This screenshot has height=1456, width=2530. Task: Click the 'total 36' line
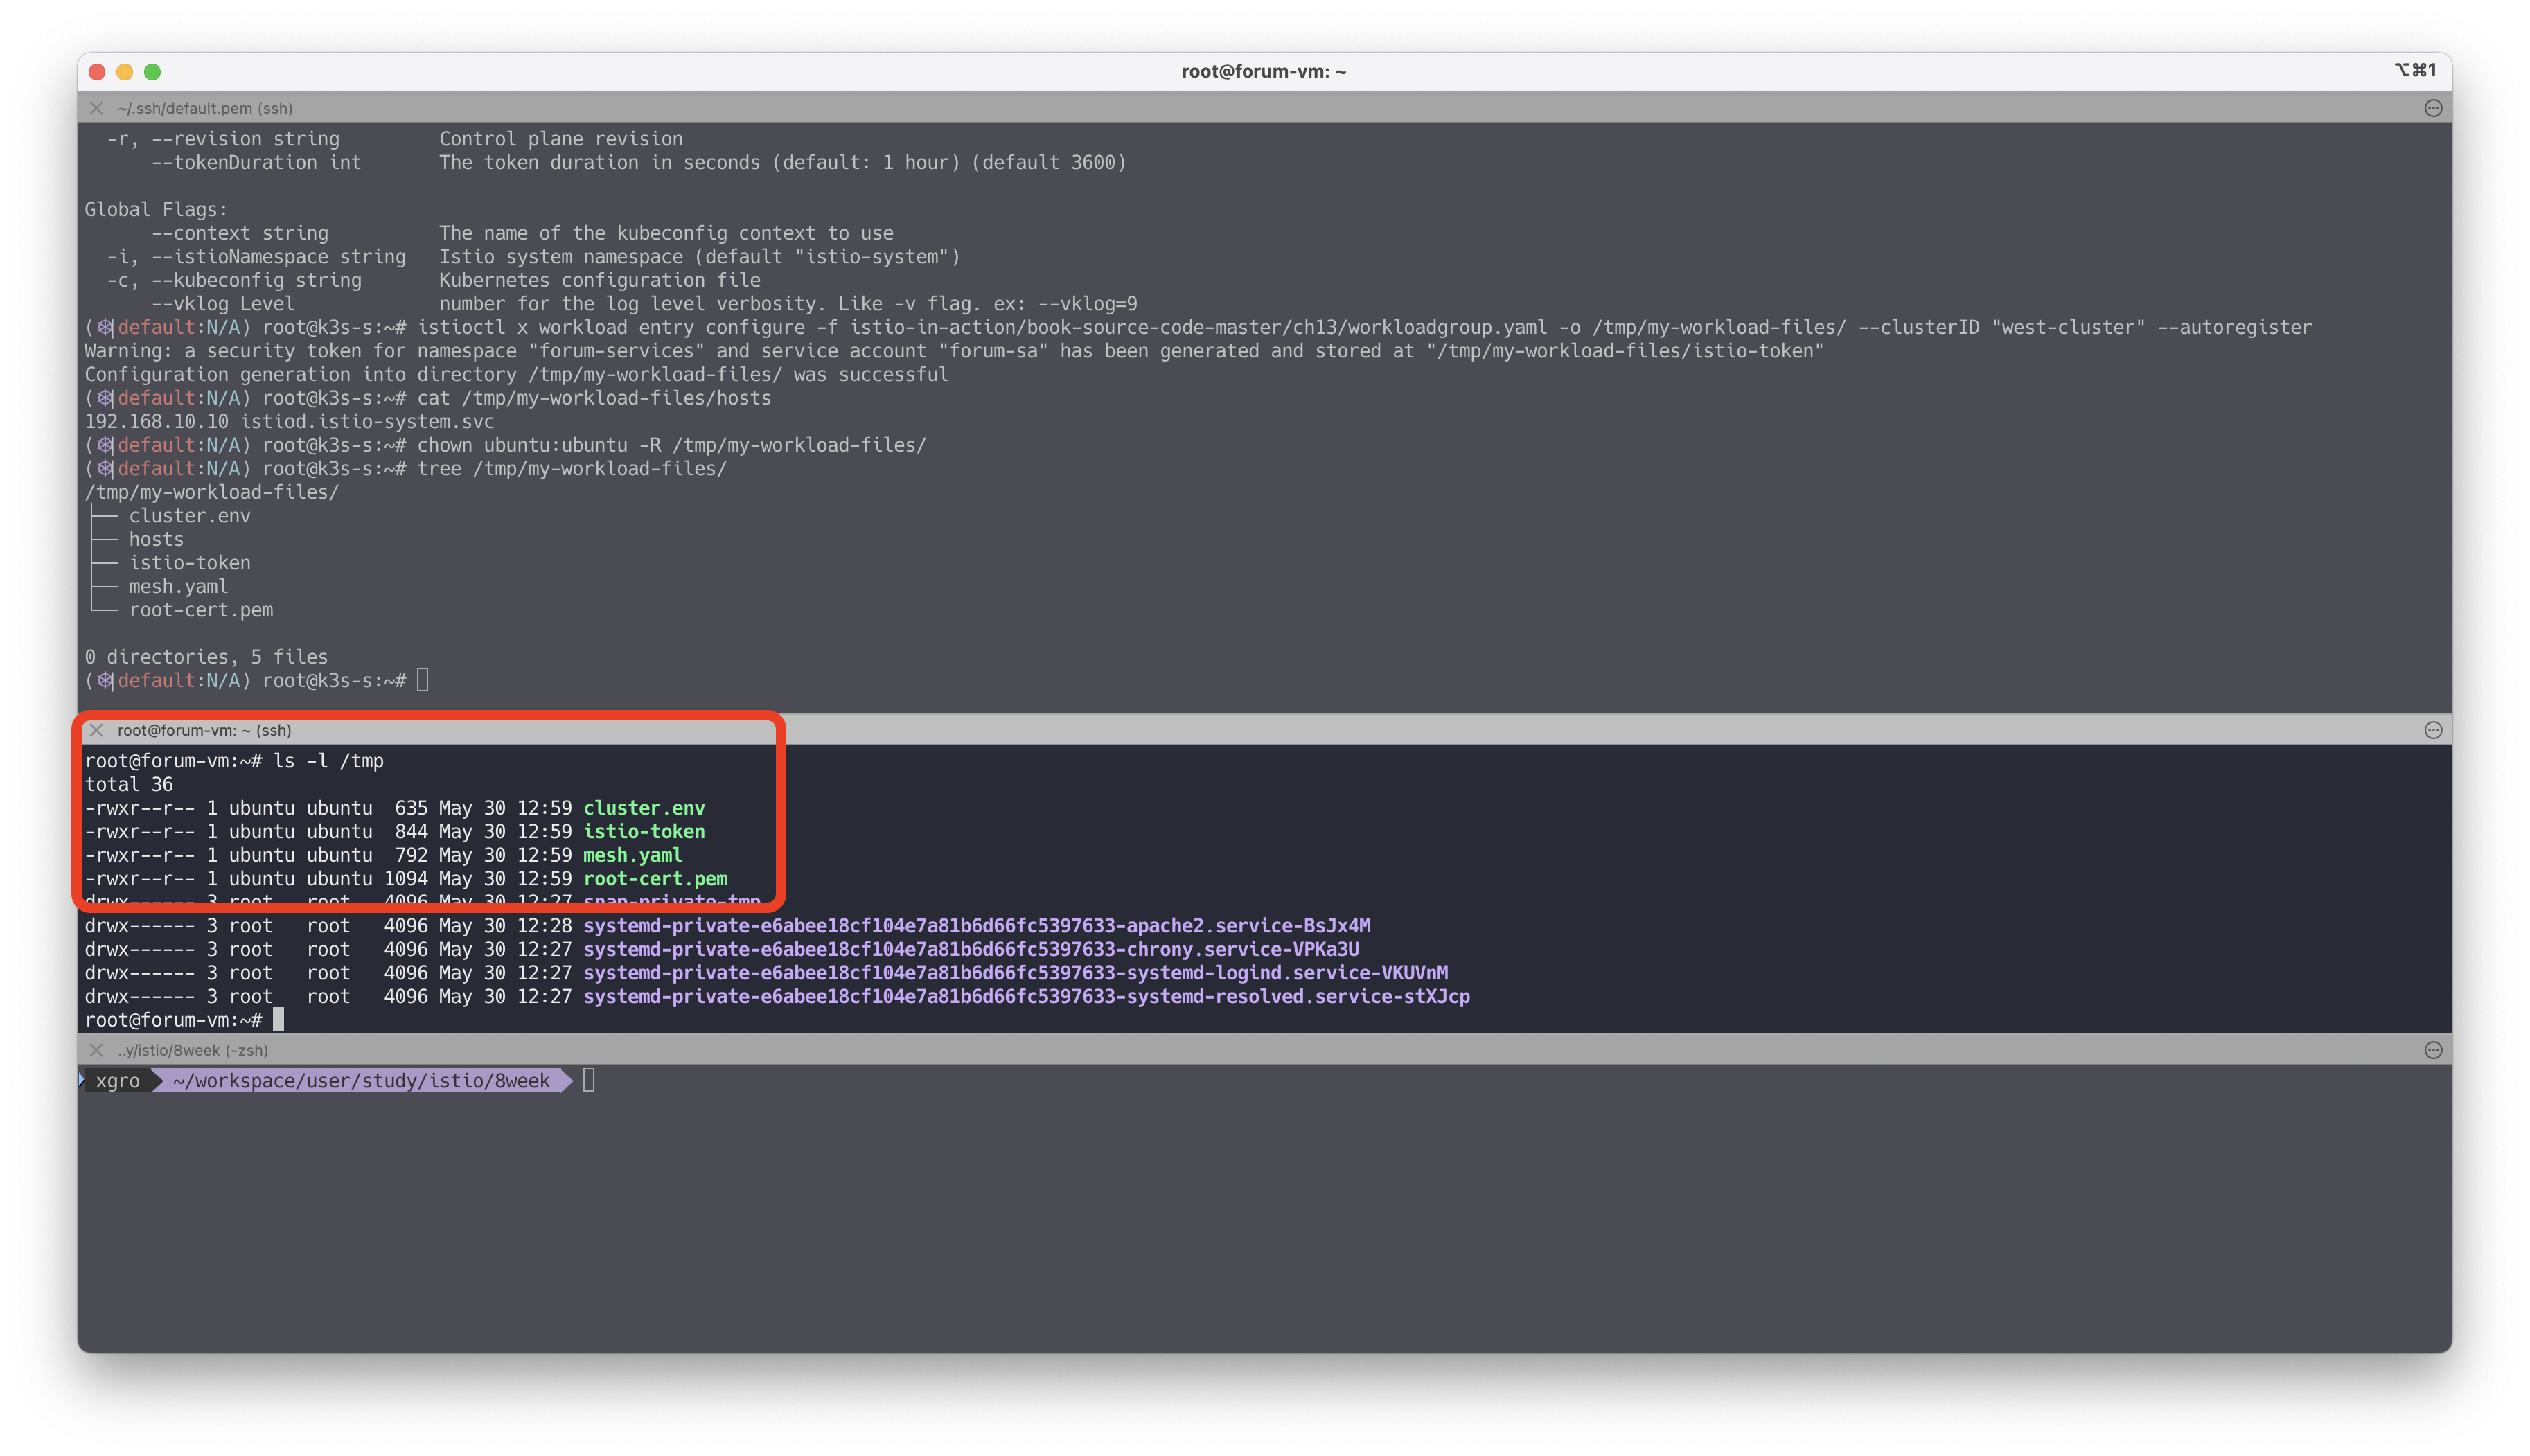pyautogui.click(x=129, y=784)
